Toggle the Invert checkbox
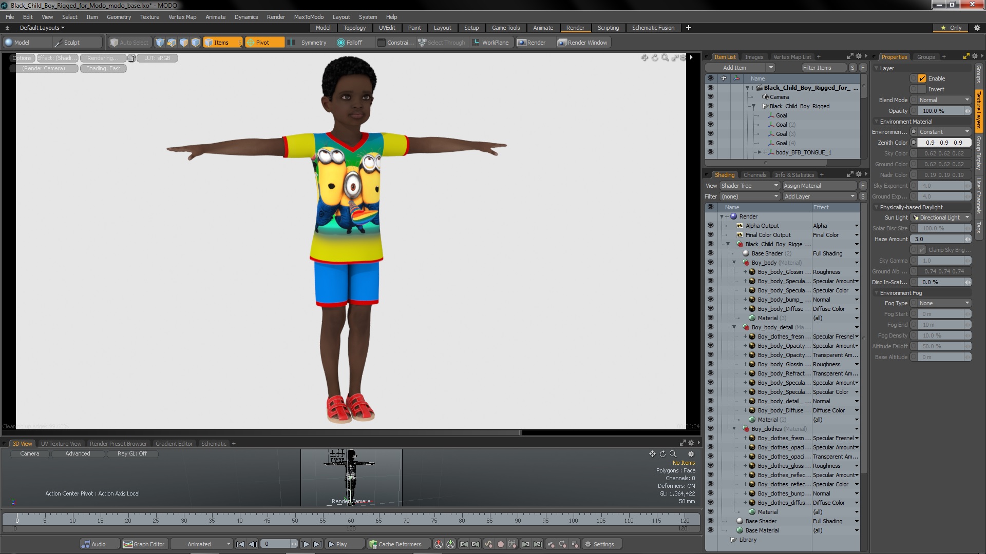 click(922, 89)
